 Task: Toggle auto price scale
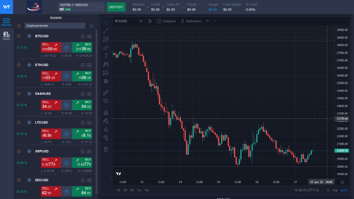click(x=344, y=190)
